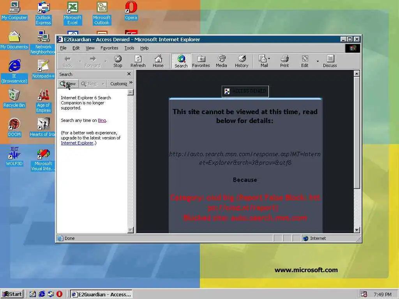Open the Edit button dropdown arrow

point(317,61)
